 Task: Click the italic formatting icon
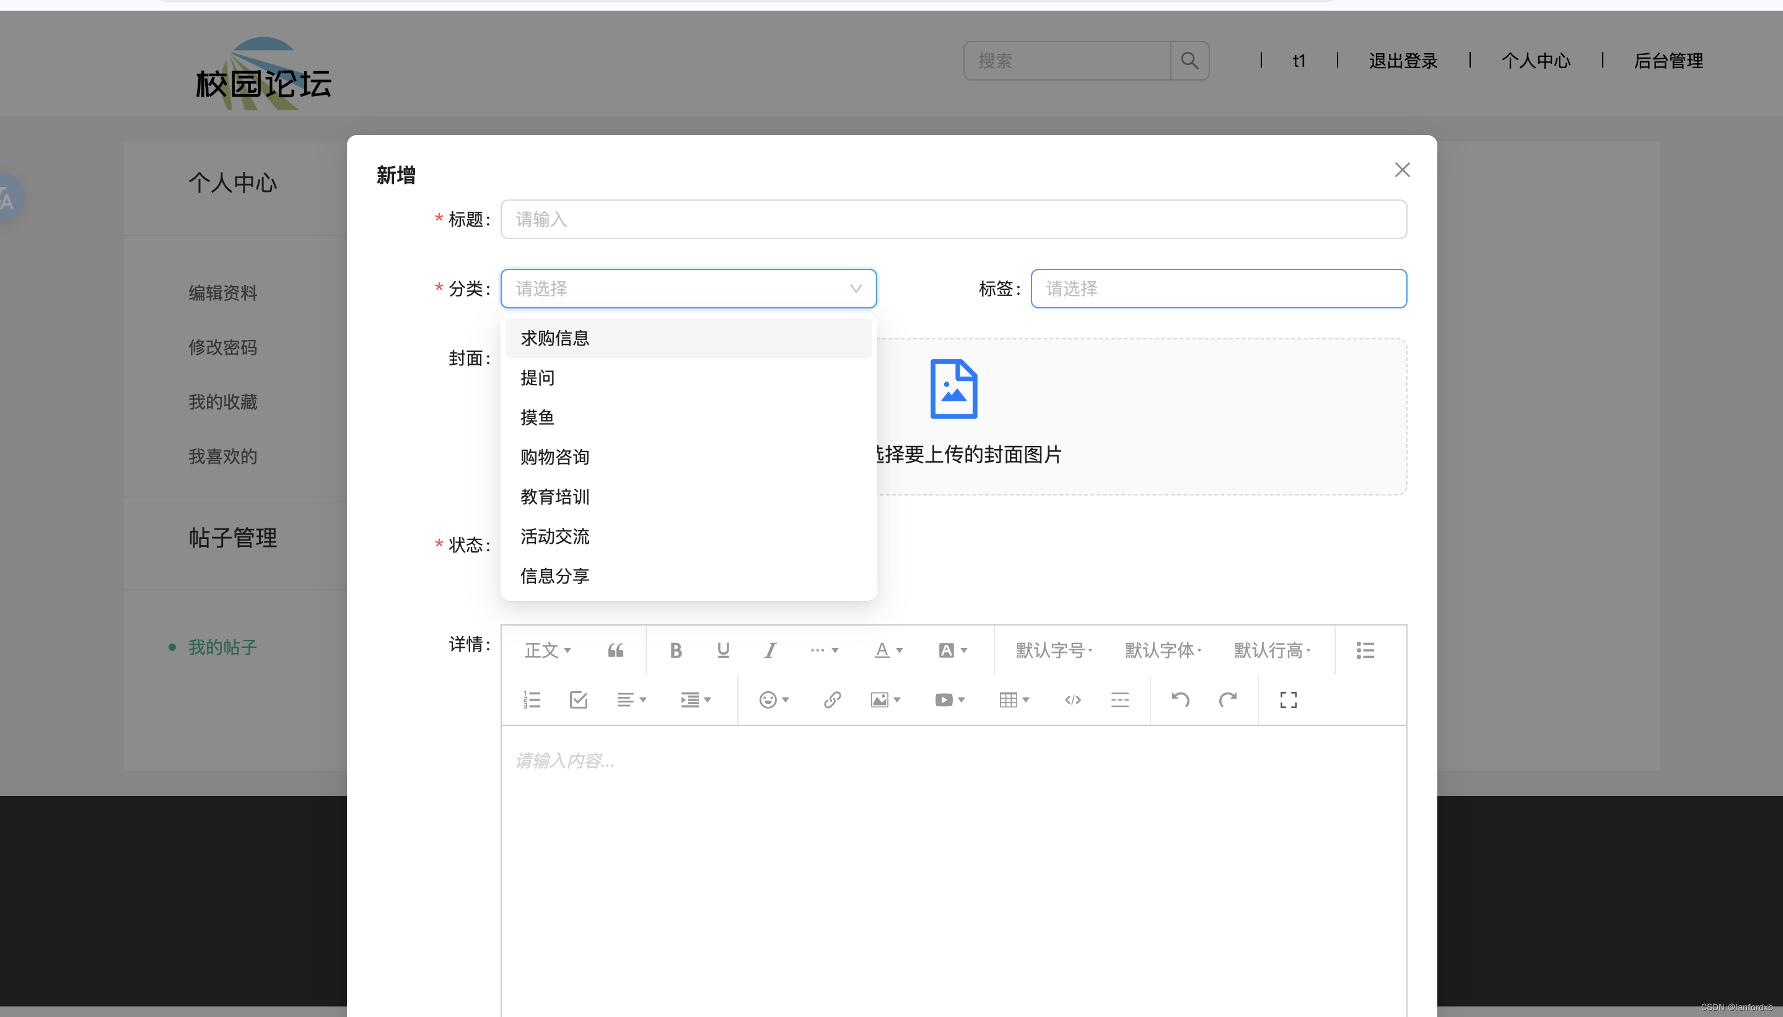point(770,650)
